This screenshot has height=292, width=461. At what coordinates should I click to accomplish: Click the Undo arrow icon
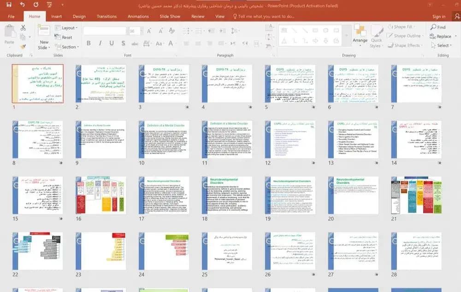click(22, 5)
